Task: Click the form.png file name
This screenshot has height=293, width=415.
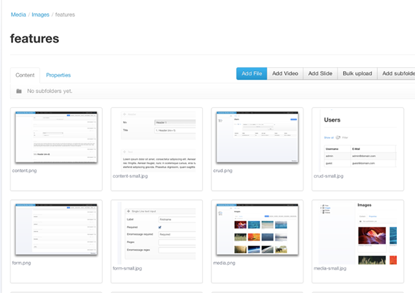Action: [x=21, y=263]
